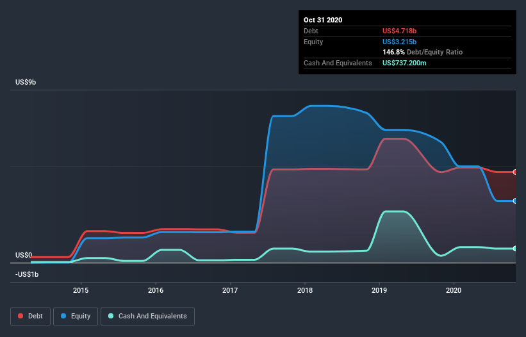Click the Oct 31 2020 tooltip date
The height and width of the screenshot is (337, 526).
pyautogui.click(x=323, y=20)
